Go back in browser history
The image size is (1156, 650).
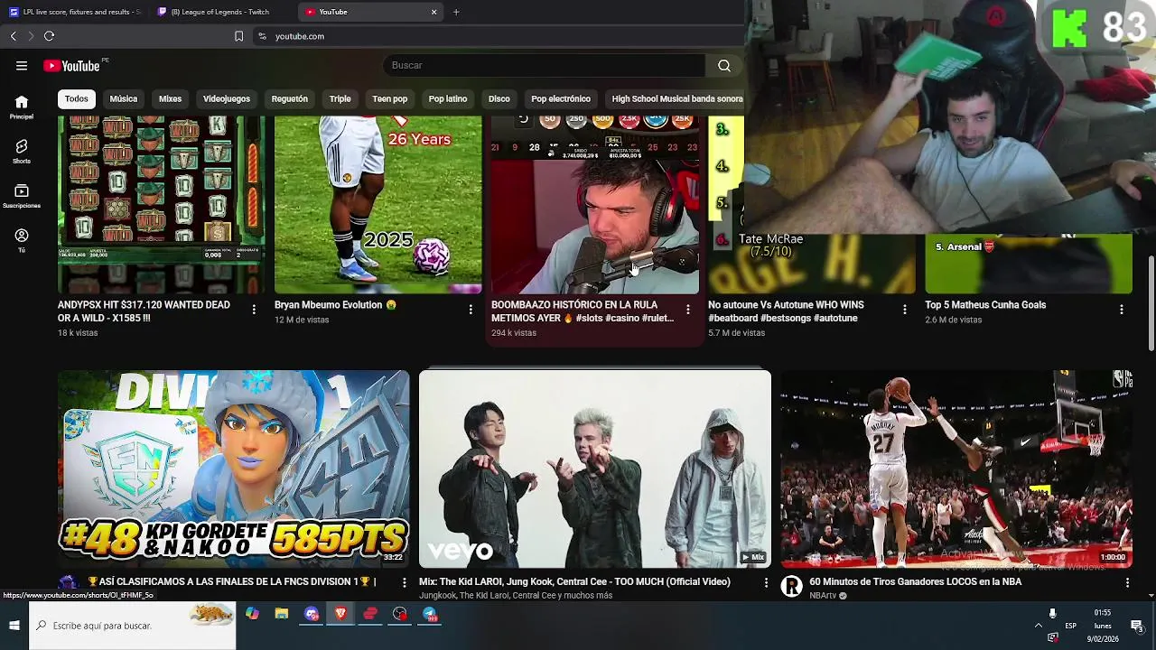(13, 36)
